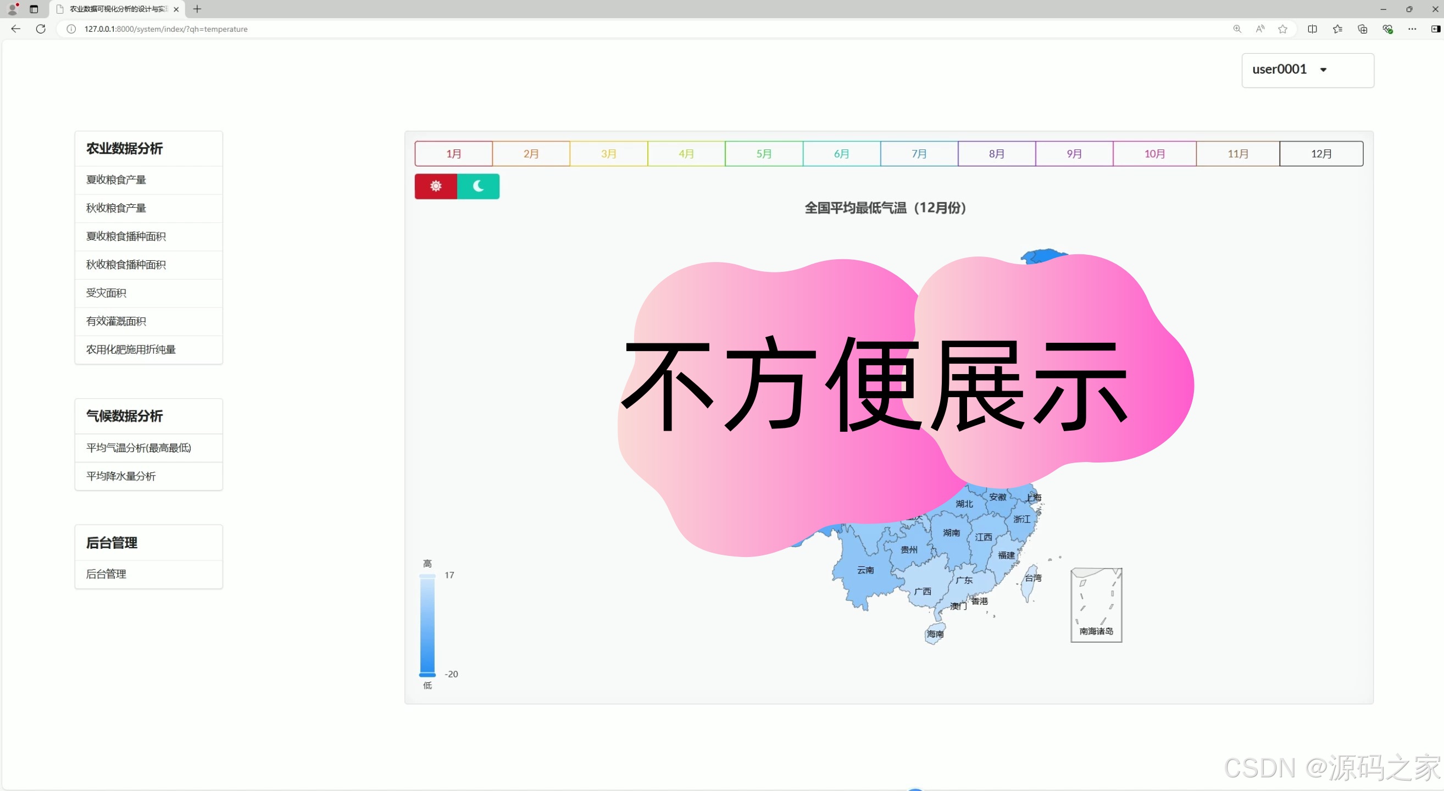
Task: Open a new browser tab with the plus button
Action: coord(197,9)
